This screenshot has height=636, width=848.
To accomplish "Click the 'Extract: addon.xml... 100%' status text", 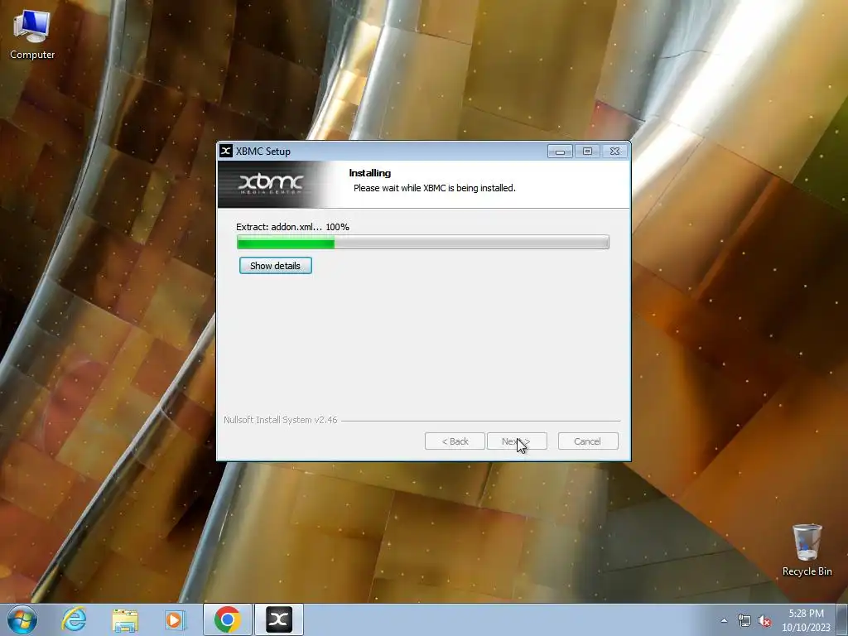I will click(x=292, y=227).
